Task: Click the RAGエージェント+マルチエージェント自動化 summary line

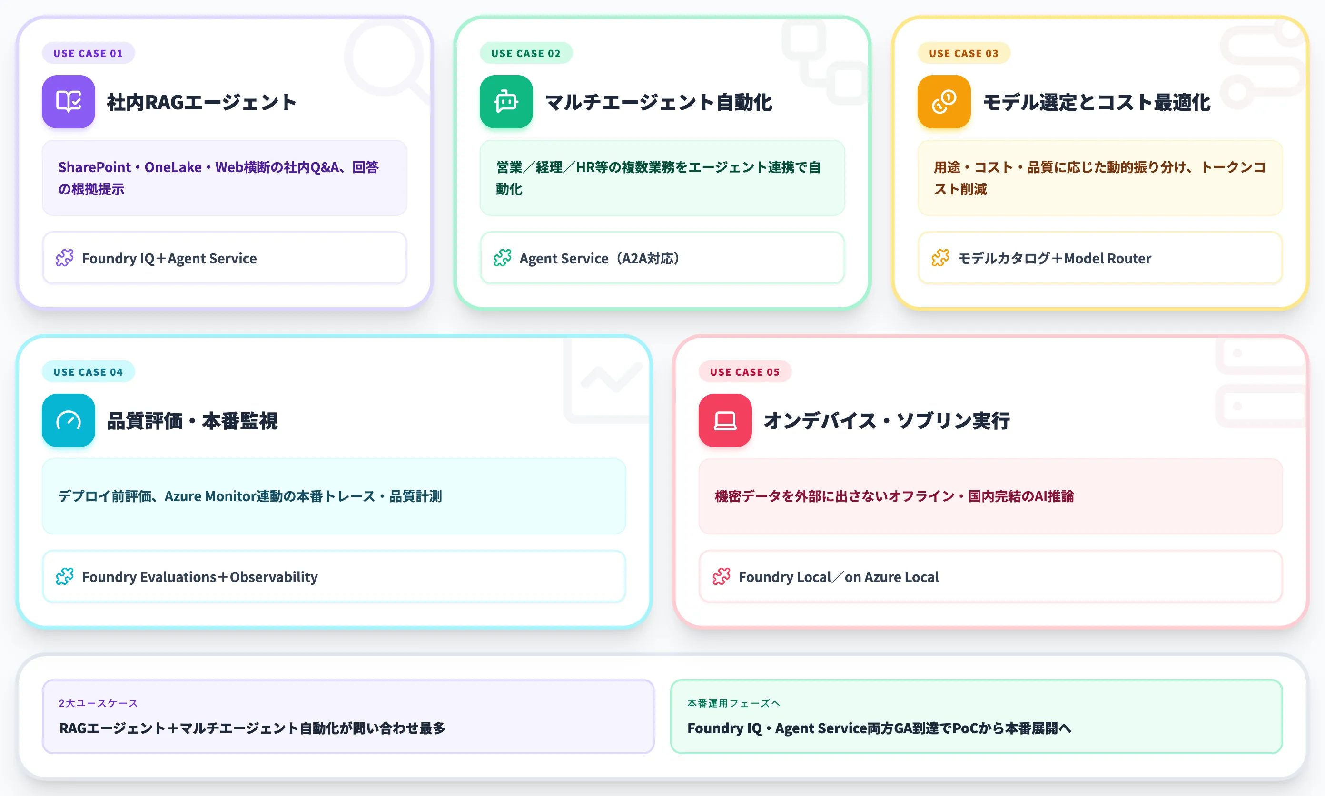Action: (252, 728)
